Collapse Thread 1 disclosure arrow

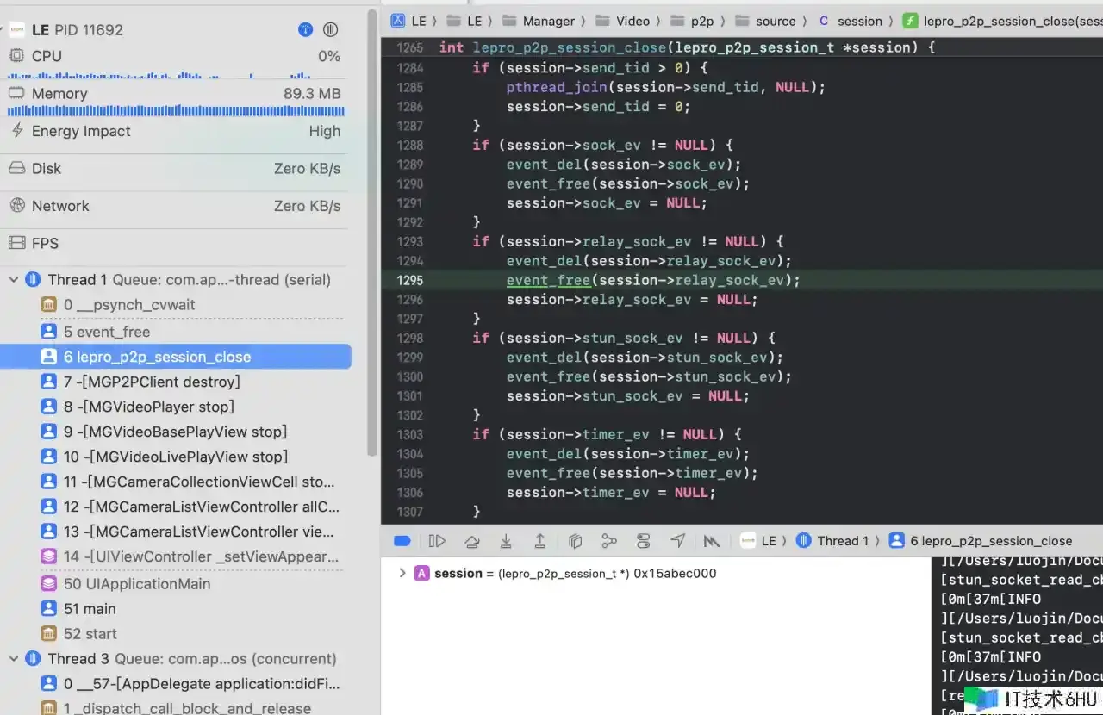(14, 279)
